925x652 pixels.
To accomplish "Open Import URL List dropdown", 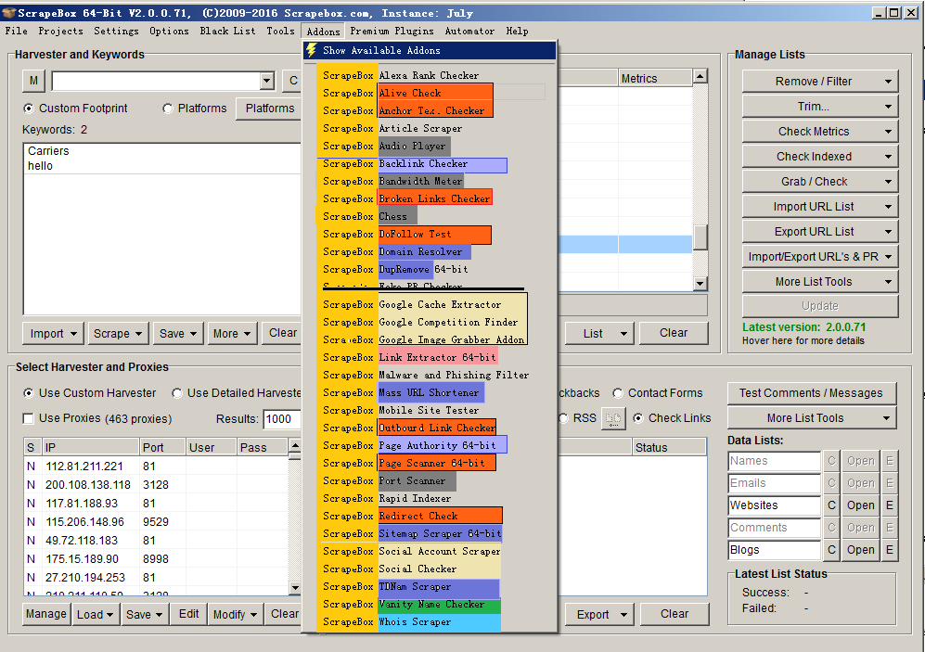I will [820, 207].
